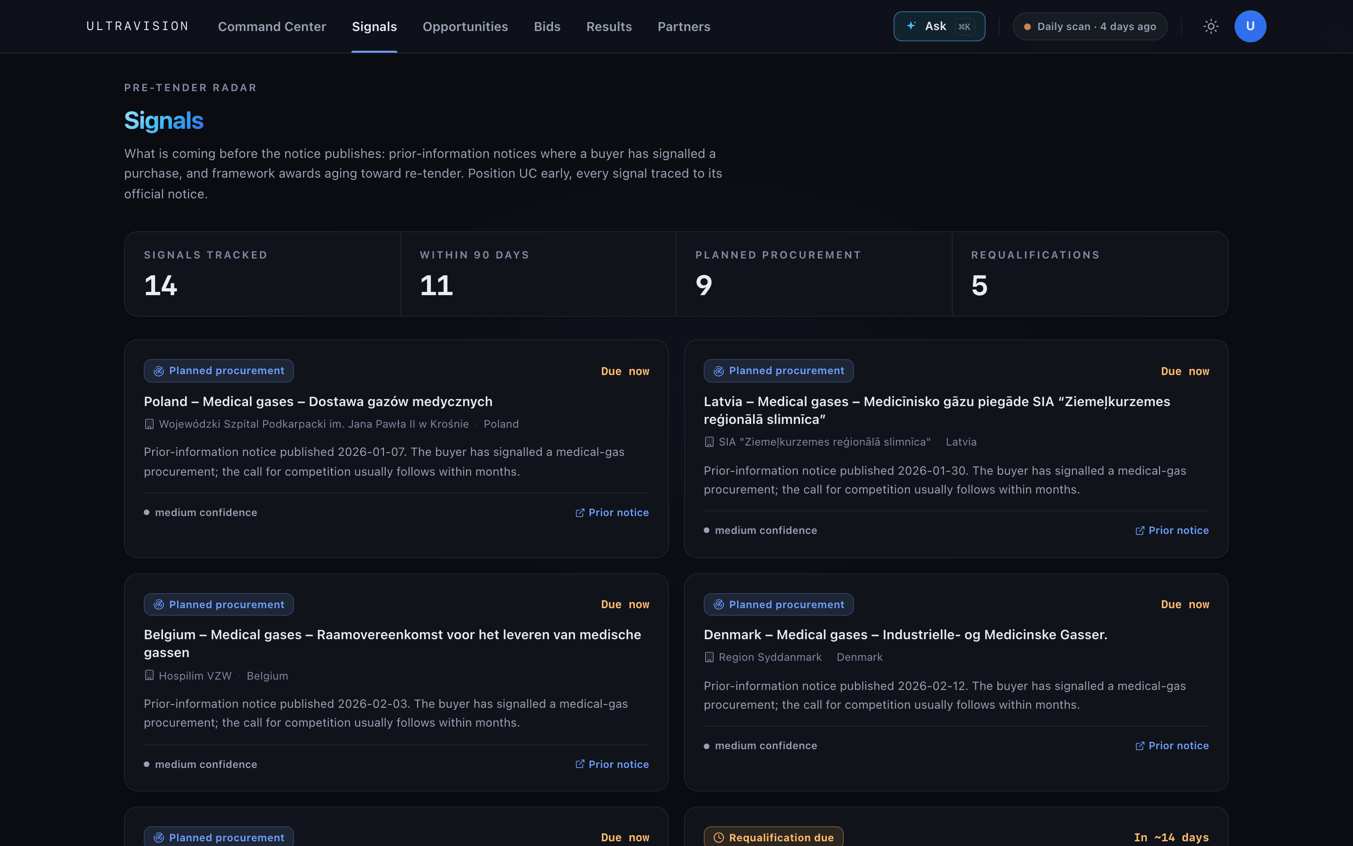The image size is (1353, 846).
Task: Click the external-link icon on Denmark's Prior notice
Action: [x=1139, y=746]
